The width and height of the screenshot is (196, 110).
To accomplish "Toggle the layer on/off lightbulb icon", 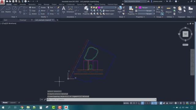I will [x=92, y=7].
